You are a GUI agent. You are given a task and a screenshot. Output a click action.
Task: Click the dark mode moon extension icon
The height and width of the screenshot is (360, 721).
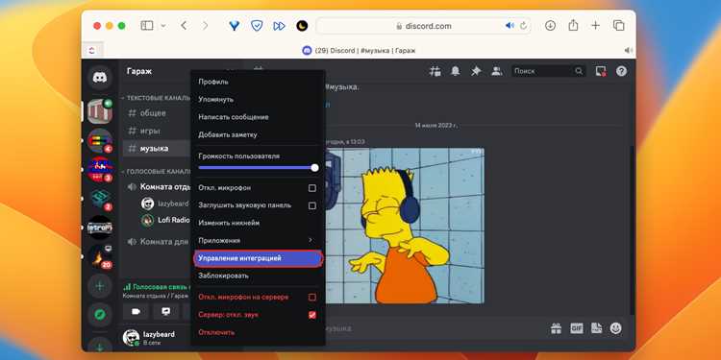(x=302, y=26)
